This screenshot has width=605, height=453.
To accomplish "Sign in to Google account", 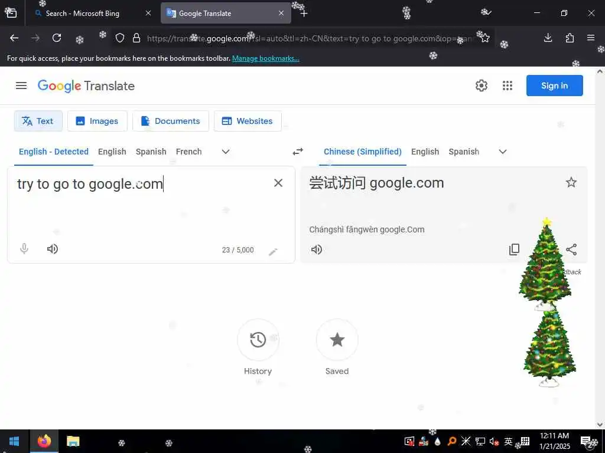I will click(x=554, y=86).
